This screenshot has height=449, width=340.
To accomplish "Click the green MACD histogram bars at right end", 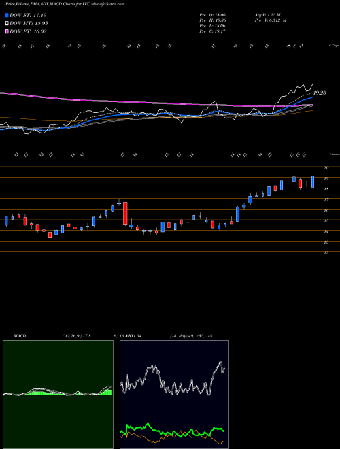I will point(107,393).
